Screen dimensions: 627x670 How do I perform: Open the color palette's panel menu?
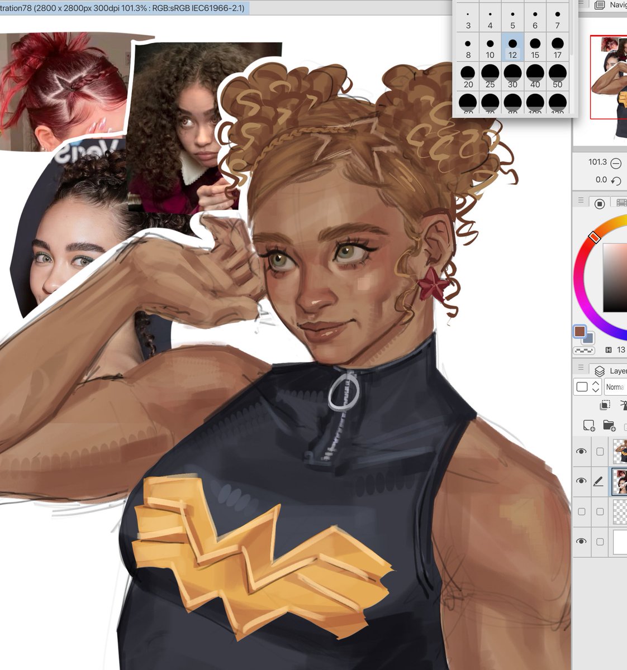(581, 200)
